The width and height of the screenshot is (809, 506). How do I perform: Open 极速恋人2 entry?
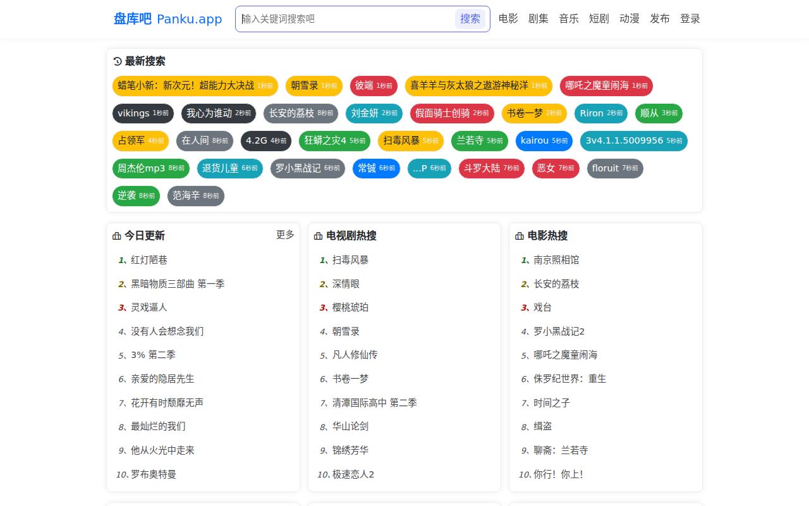point(353,474)
